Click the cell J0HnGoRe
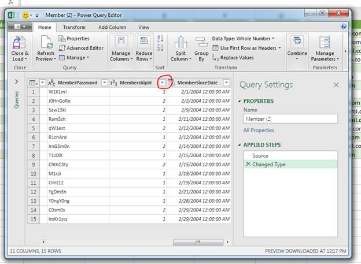 point(78,101)
